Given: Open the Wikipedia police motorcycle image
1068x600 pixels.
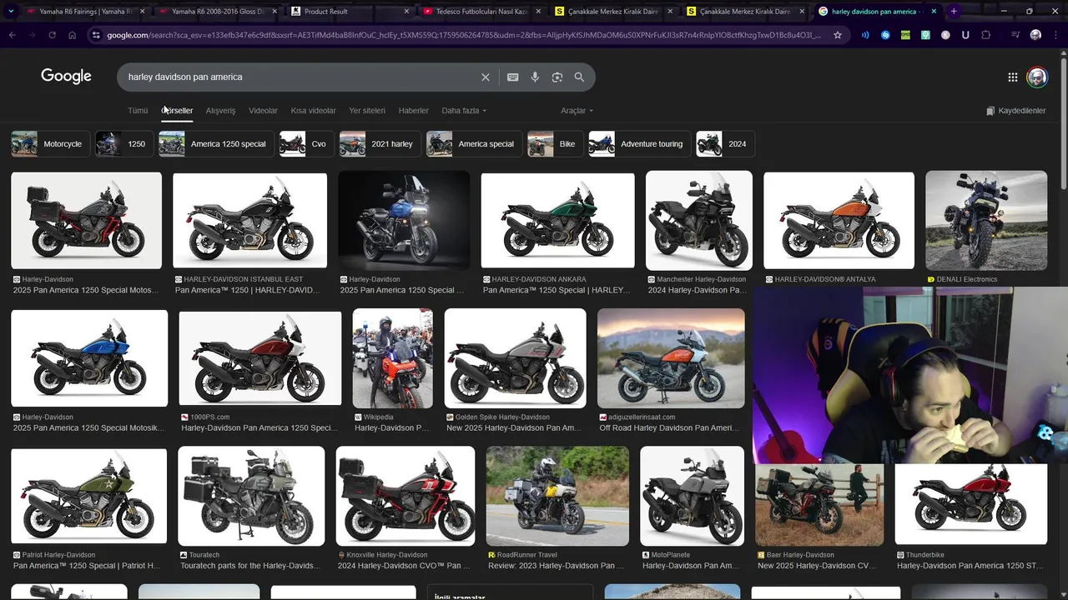Looking at the screenshot, I should (x=393, y=358).
